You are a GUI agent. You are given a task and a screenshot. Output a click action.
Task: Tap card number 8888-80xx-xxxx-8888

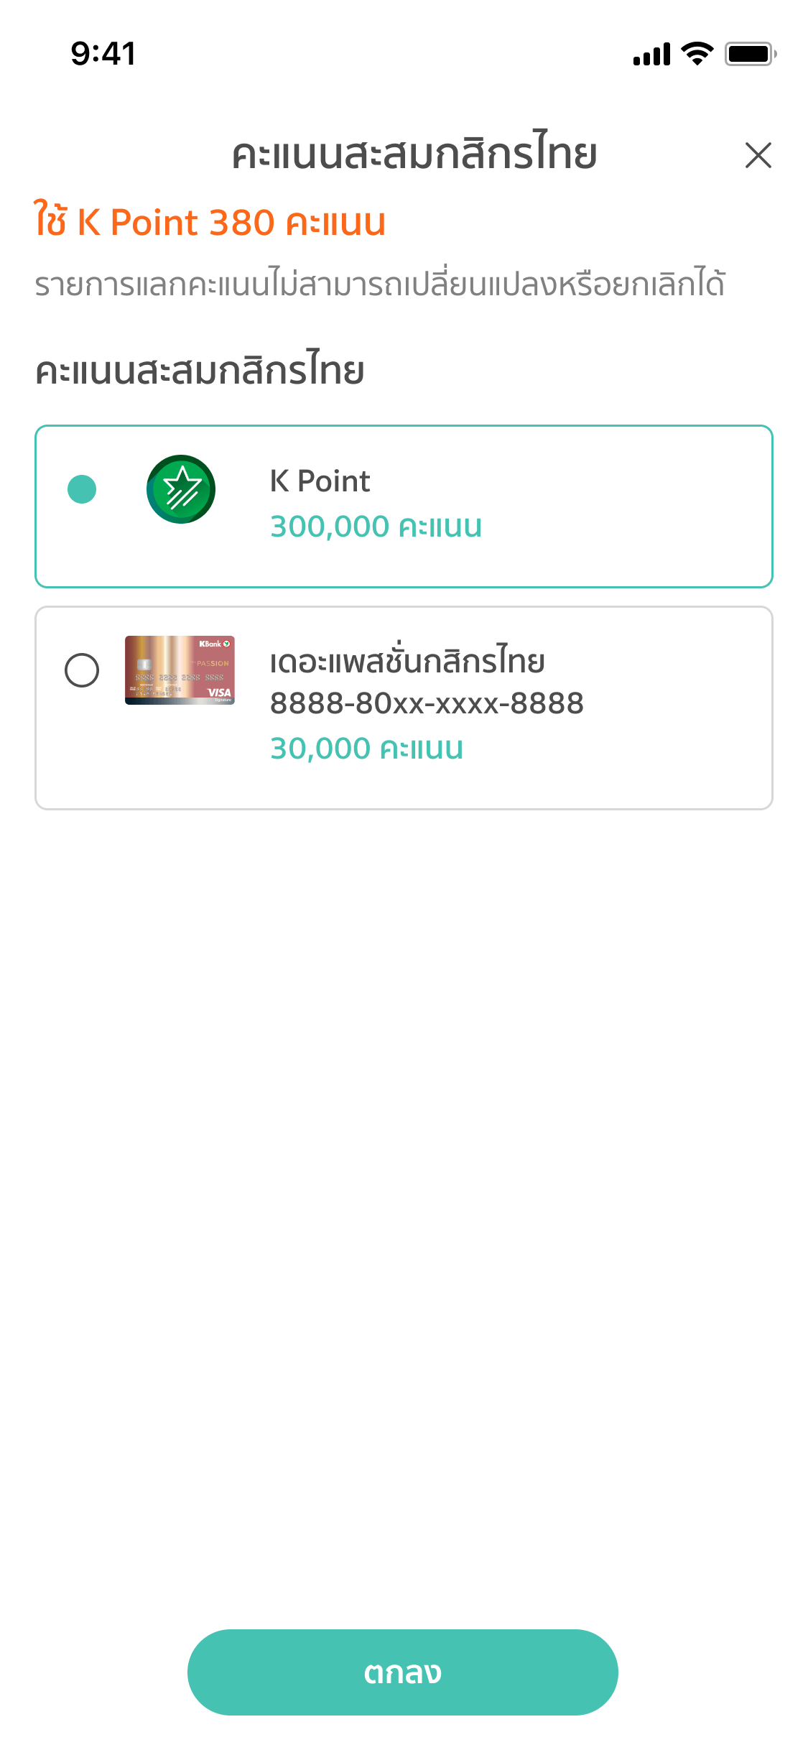click(x=427, y=703)
